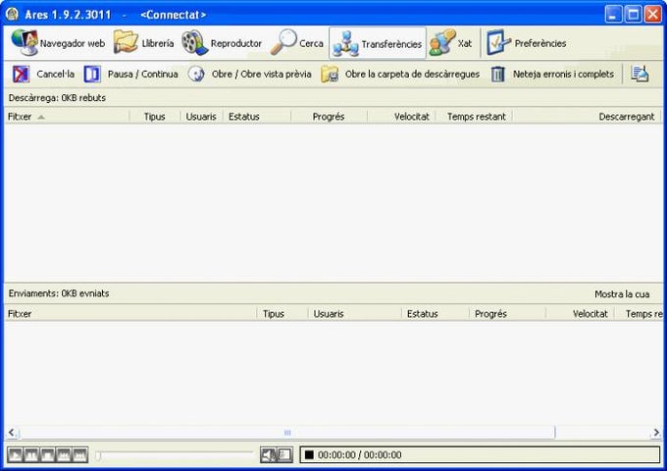Image resolution: width=667 pixels, height=471 pixels.
Task: Click the player Next track button
Action: 79,455
